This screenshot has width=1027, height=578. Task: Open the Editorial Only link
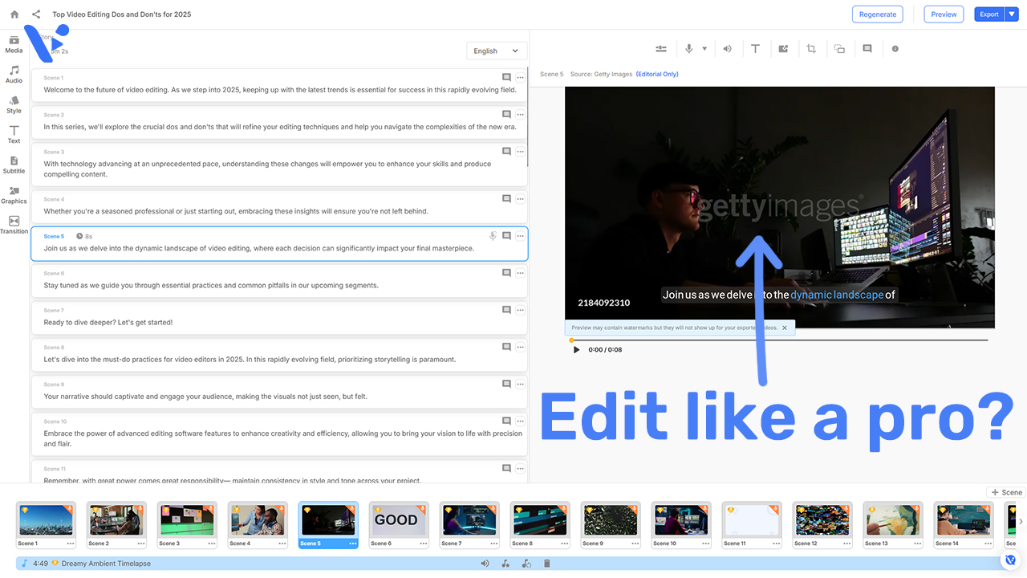[657, 74]
